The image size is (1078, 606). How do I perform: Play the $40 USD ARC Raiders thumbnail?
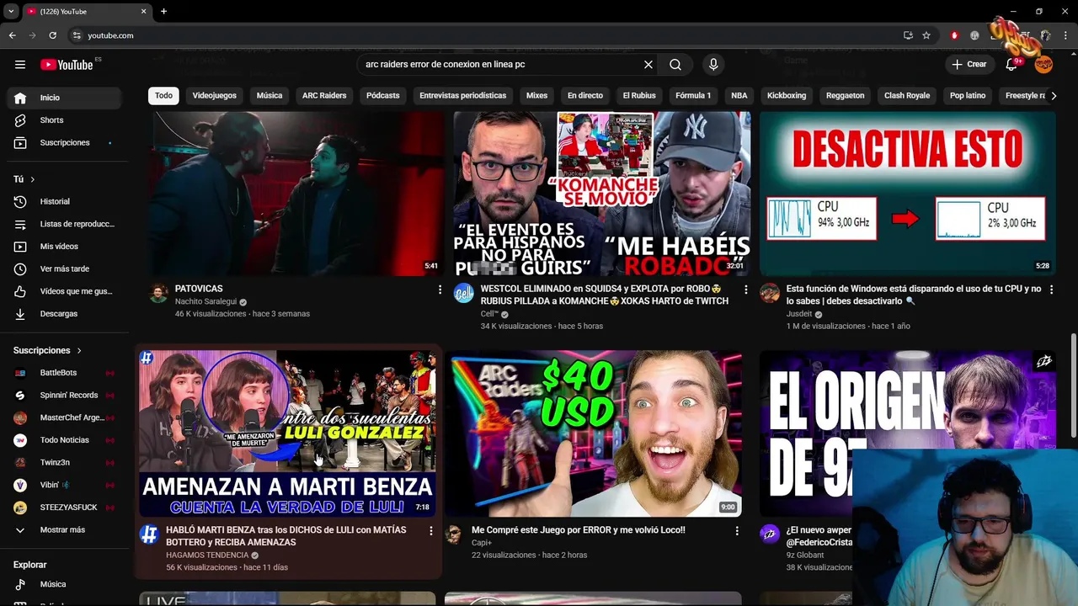point(594,433)
